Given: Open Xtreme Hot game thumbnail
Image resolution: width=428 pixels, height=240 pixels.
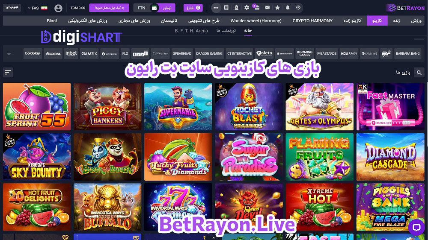Looking at the screenshot, I should pyautogui.click(x=320, y=207).
